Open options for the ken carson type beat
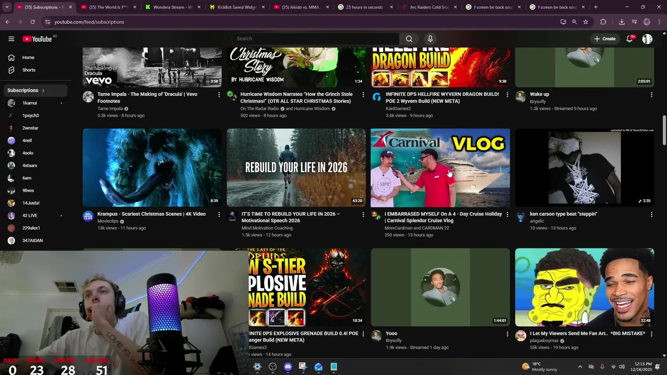This screenshot has height=375, width=667. pyautogui.click(x=651, y=215)
